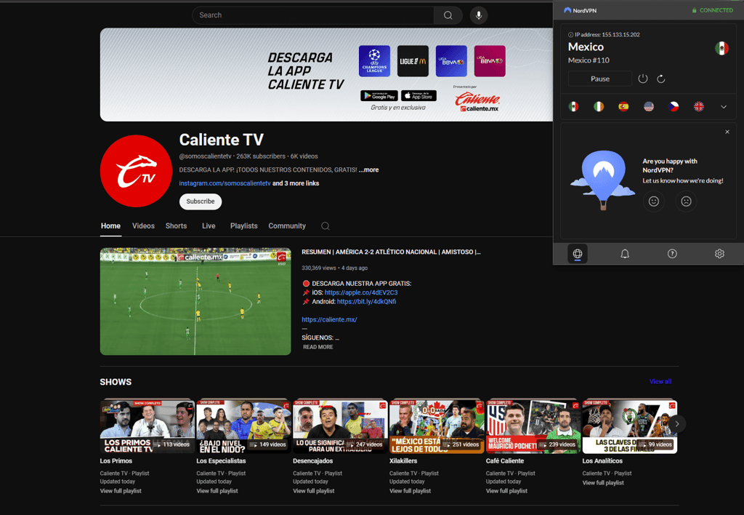The image size is (744, 515).
Task: View full playlist under Xilakillers
Action: (x=411, y=491)
